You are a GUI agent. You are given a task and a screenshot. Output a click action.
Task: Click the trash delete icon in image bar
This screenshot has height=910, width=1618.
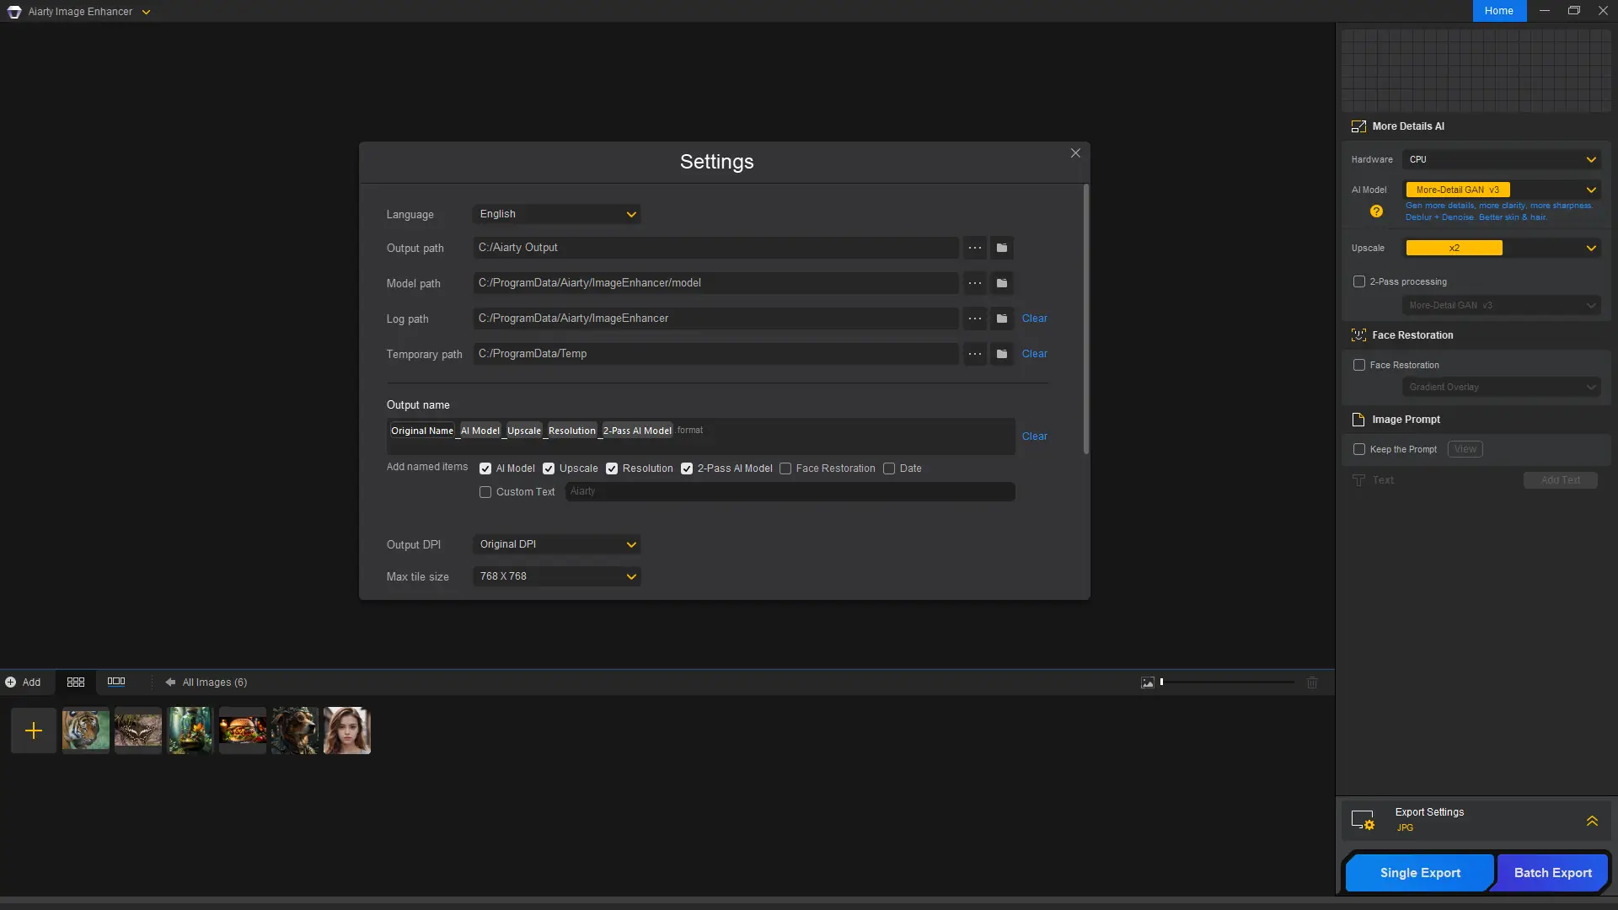[1312, 682]
